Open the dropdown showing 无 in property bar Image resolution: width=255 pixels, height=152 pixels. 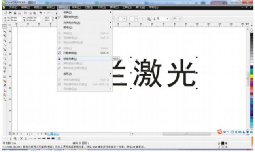[163, 19]
